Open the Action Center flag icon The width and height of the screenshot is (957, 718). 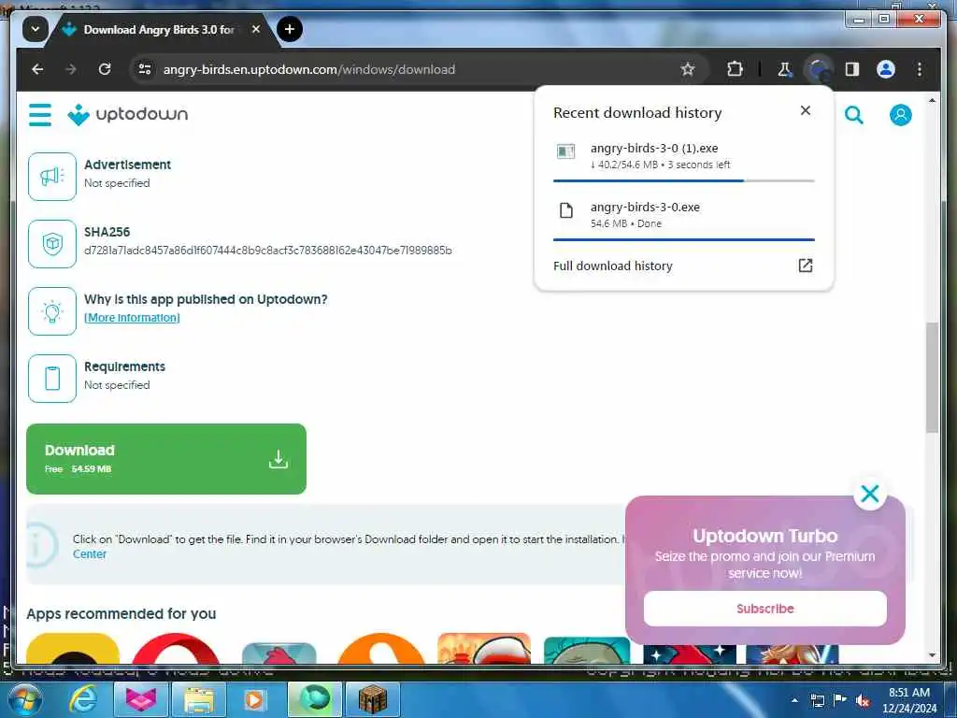[840, 700]
